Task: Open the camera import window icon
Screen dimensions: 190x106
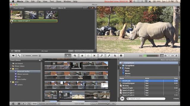Action: 13,56
